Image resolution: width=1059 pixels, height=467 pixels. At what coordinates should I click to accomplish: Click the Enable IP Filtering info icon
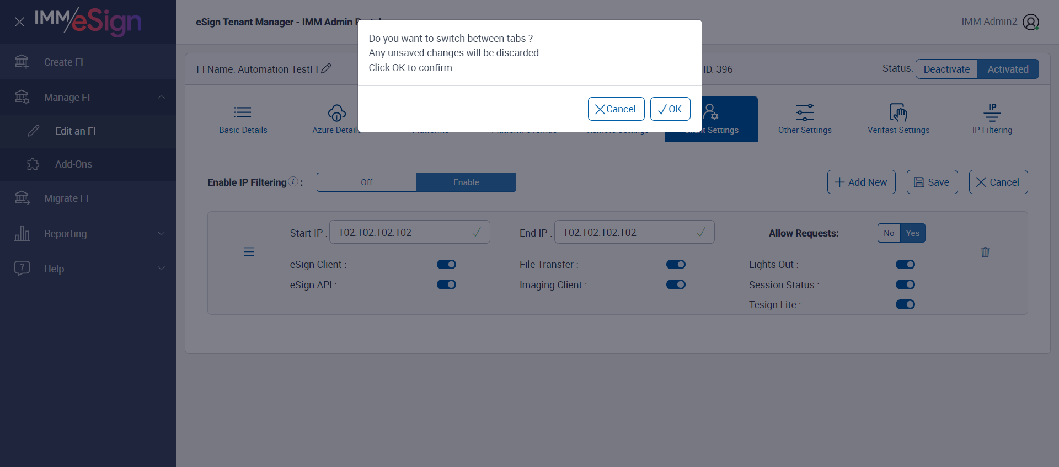293,181
